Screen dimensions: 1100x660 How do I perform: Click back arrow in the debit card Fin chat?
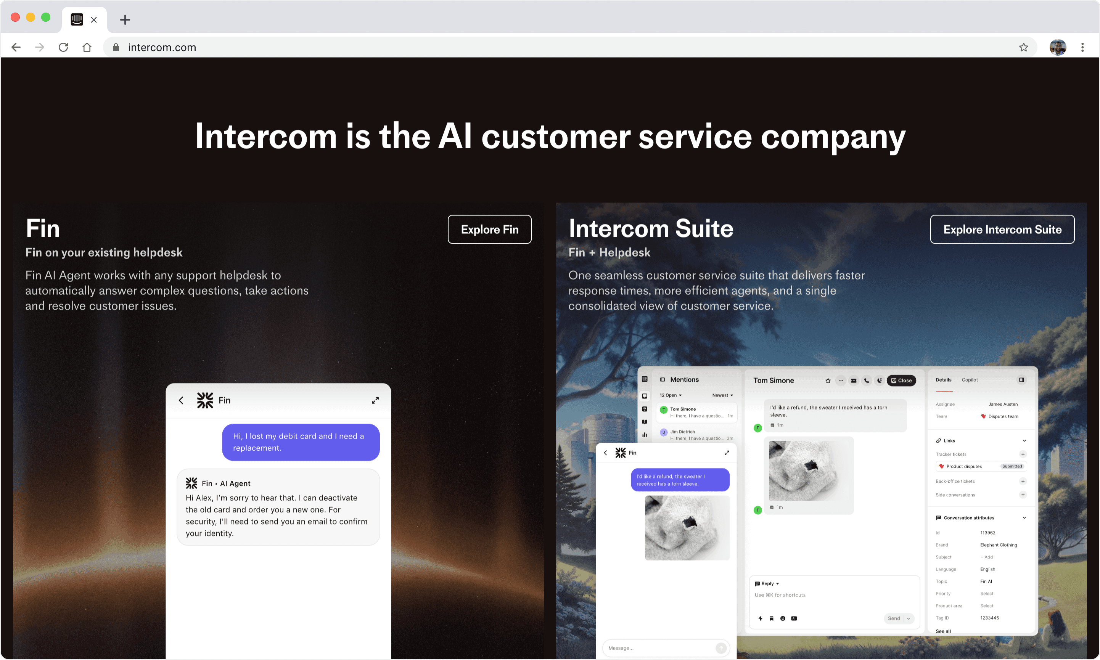click(181, 400)
